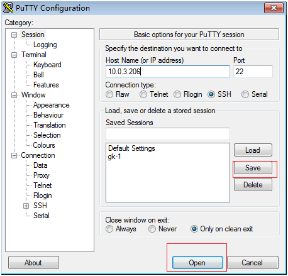Open the Terminal category
Image resolution: width=288 pixels, height=276 pixels.
[34, 55]
